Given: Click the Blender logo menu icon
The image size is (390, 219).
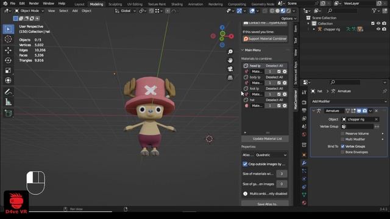Looking at the screenshot, I should pyautogui.click(x=5, y=4).
